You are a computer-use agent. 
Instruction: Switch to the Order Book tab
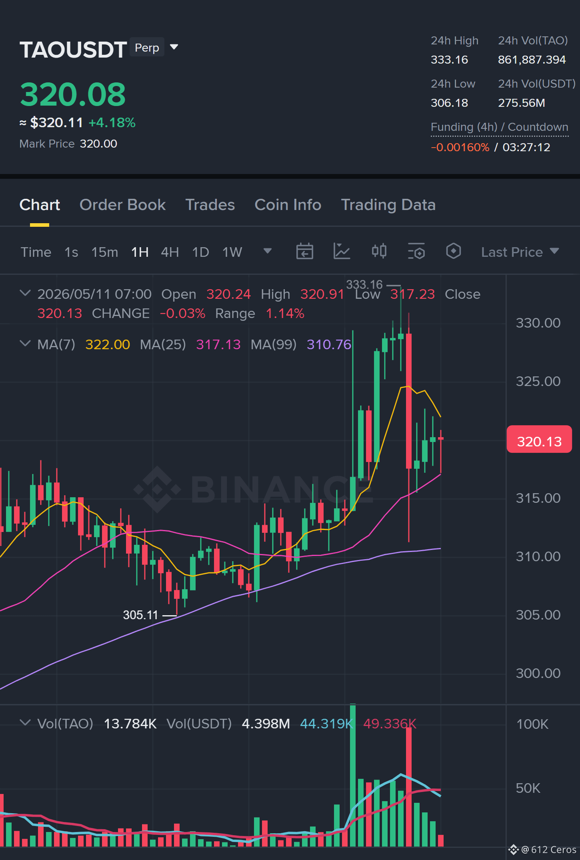click(122, 205)
